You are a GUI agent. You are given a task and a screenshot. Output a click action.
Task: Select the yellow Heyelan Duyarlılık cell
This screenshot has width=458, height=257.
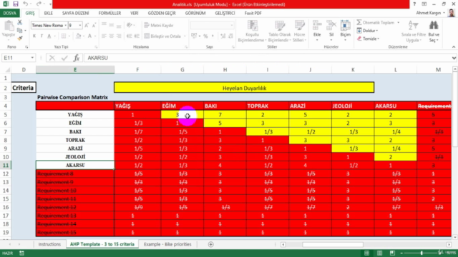[244, 88]
